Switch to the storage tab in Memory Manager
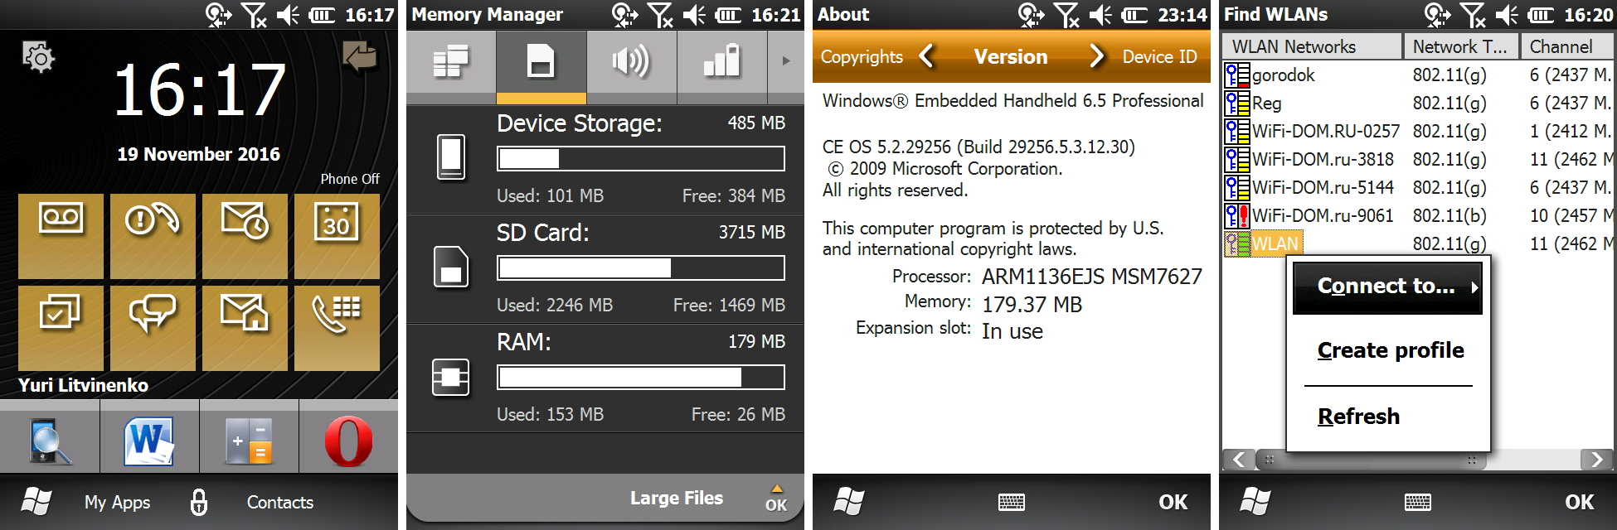 pos(541,62)
